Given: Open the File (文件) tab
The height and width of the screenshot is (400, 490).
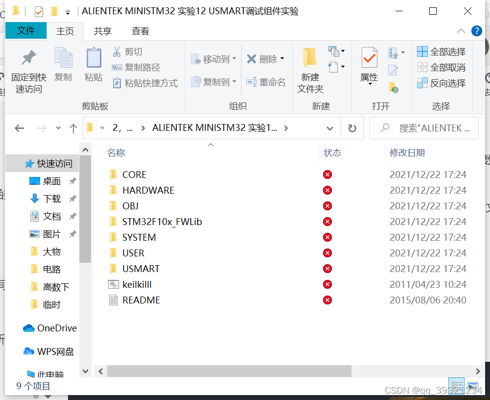Looking at the screenshot, I should (x=26, y=31).
